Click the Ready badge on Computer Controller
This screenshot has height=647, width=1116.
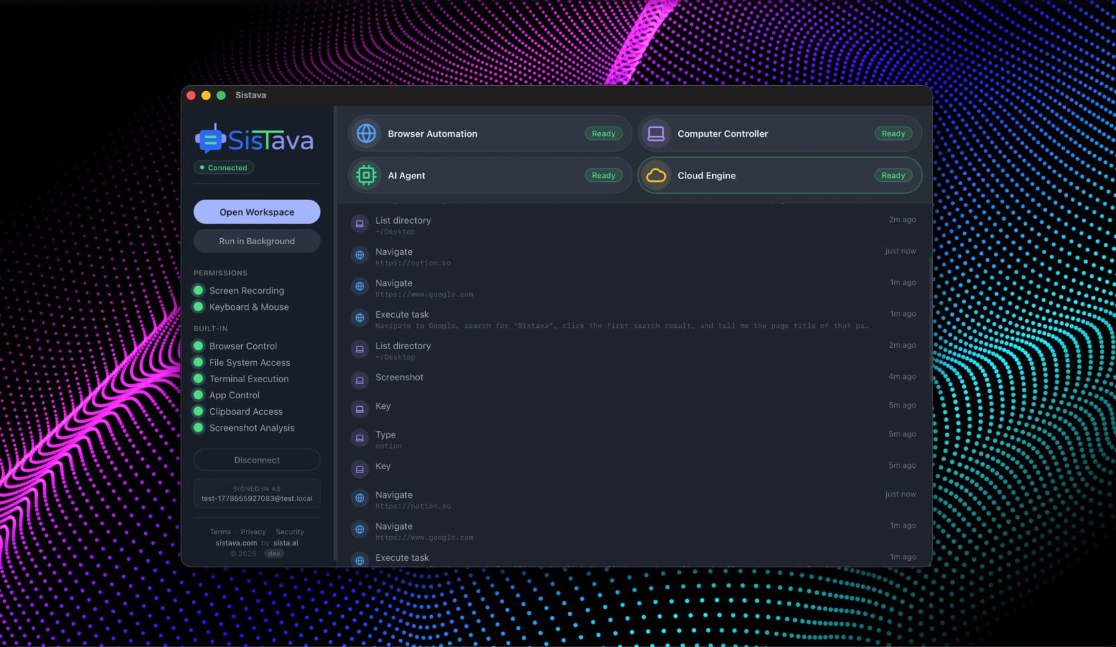[893, 133]
